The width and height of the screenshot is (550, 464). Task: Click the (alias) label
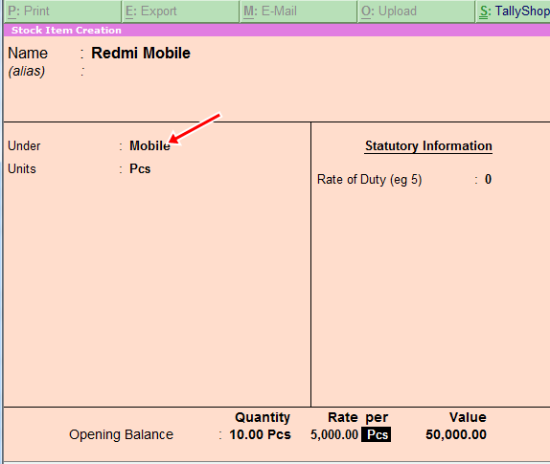[x=27, y=72]
